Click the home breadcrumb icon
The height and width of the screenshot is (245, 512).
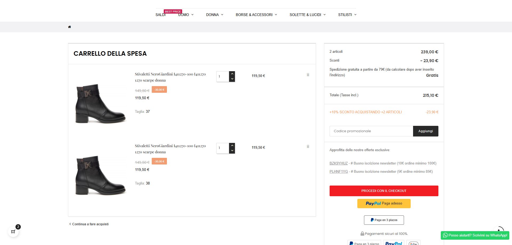(69, 27)
